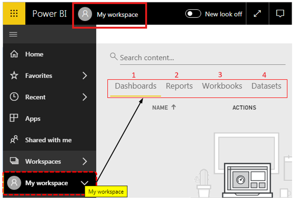Enter full screen mode with arrows icon
The image size is (293, 199).
point(257,13)
